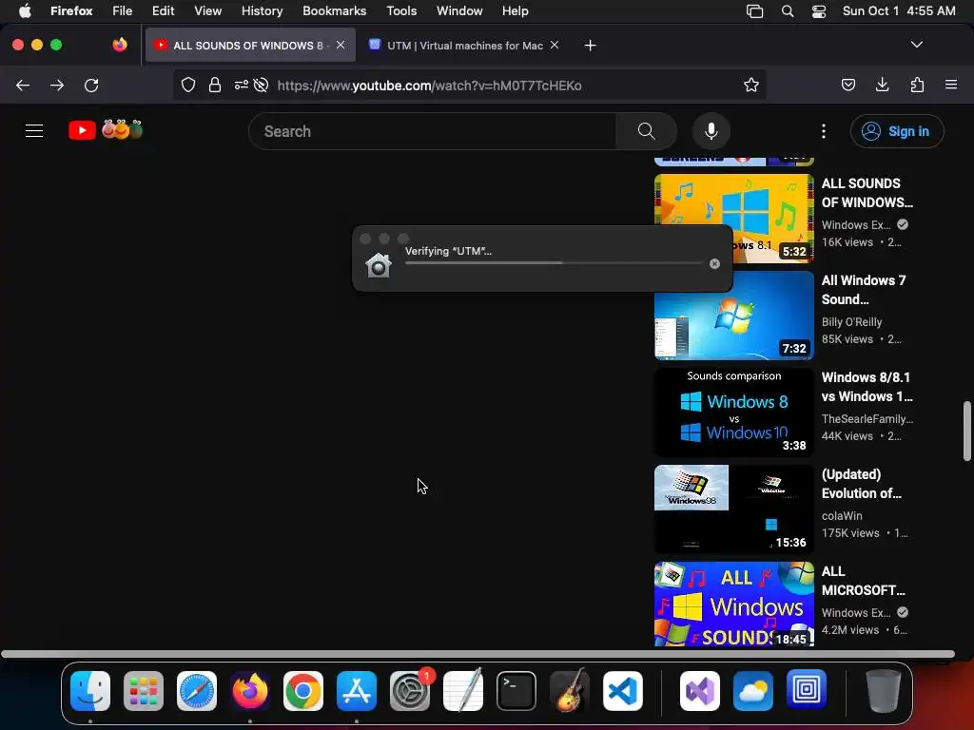This screenshot has height=730, width=974.
Task: Open Firefox downloads panel
Action: [x=882, y=85]
